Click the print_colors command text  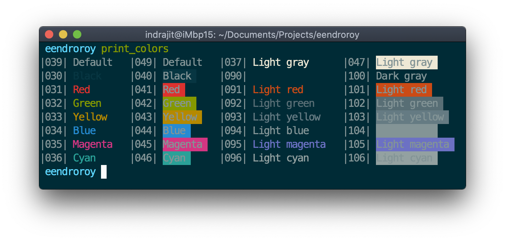tap(135, 49)
